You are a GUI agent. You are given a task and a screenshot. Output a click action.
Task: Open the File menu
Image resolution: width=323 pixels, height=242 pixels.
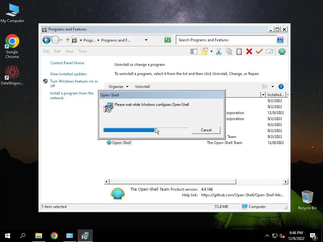pyautogui.click(x=46, y=51)
